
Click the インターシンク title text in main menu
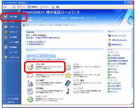41,96
